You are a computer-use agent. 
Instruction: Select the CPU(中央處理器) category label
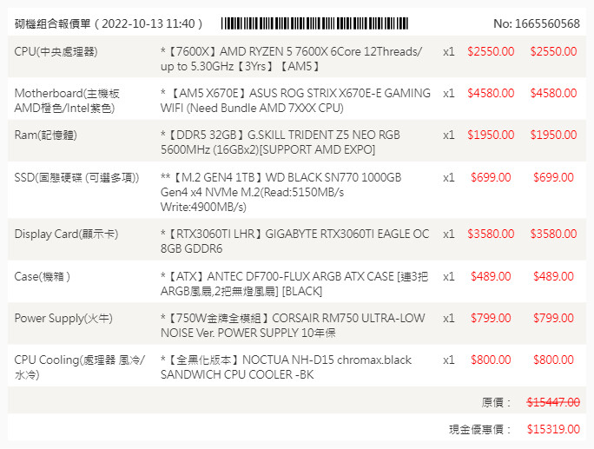click(56, 51)
